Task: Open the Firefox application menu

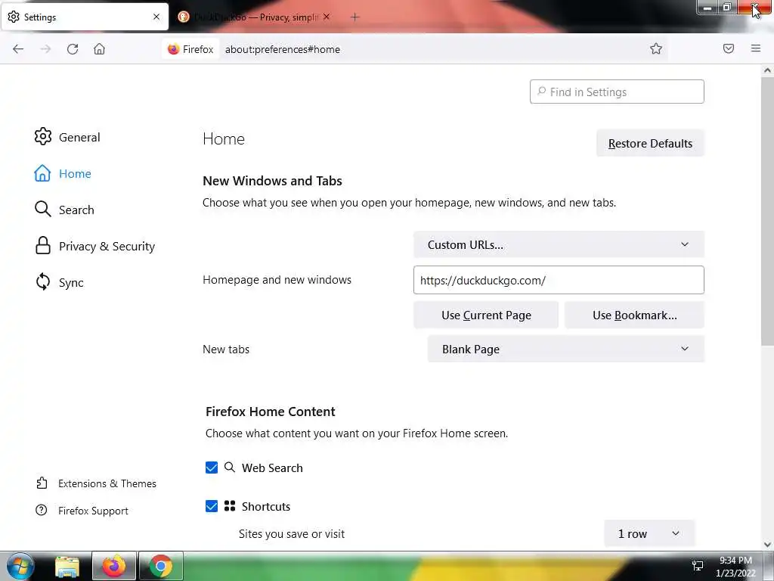Action: point(756,48)
